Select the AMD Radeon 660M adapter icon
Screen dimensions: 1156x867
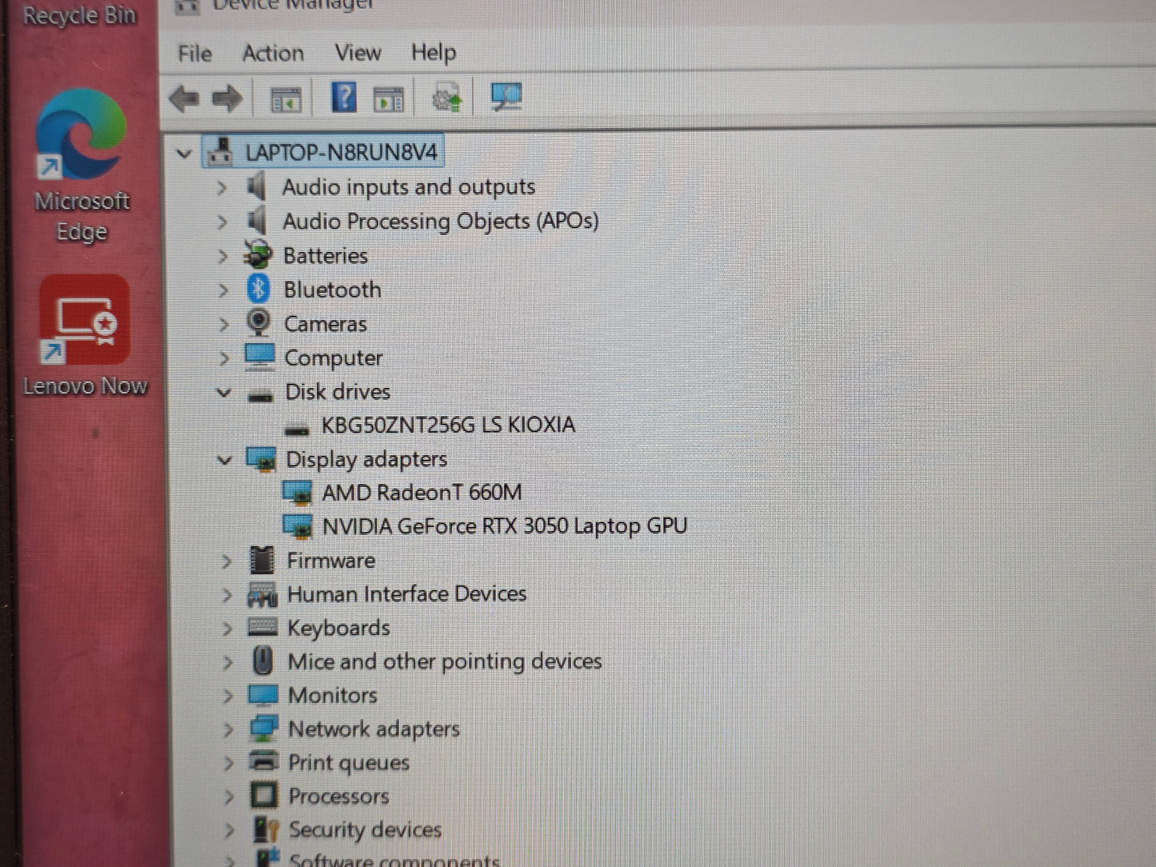(x=298, y=493)
